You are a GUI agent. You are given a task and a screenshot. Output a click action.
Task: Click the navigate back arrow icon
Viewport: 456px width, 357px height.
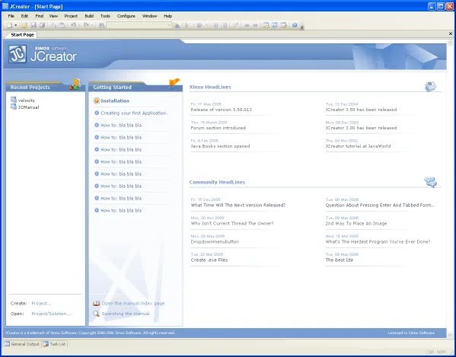coord(247,26)
